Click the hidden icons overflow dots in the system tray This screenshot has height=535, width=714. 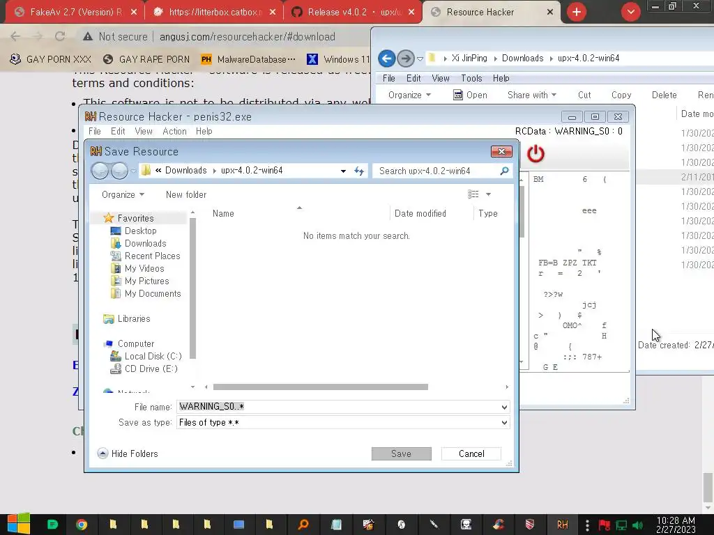click(x=587, y=525)
